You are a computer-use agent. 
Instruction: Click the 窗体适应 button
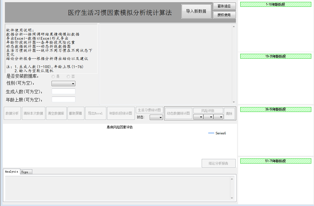click(224, 6)
